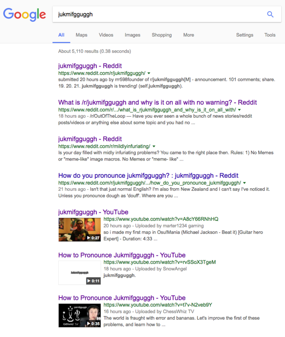The width and height of the screenshot is (285, 337).
Task: Click the reddit.com/r/mildlyinfuriating/ URL text
Action: coord(104,146)
